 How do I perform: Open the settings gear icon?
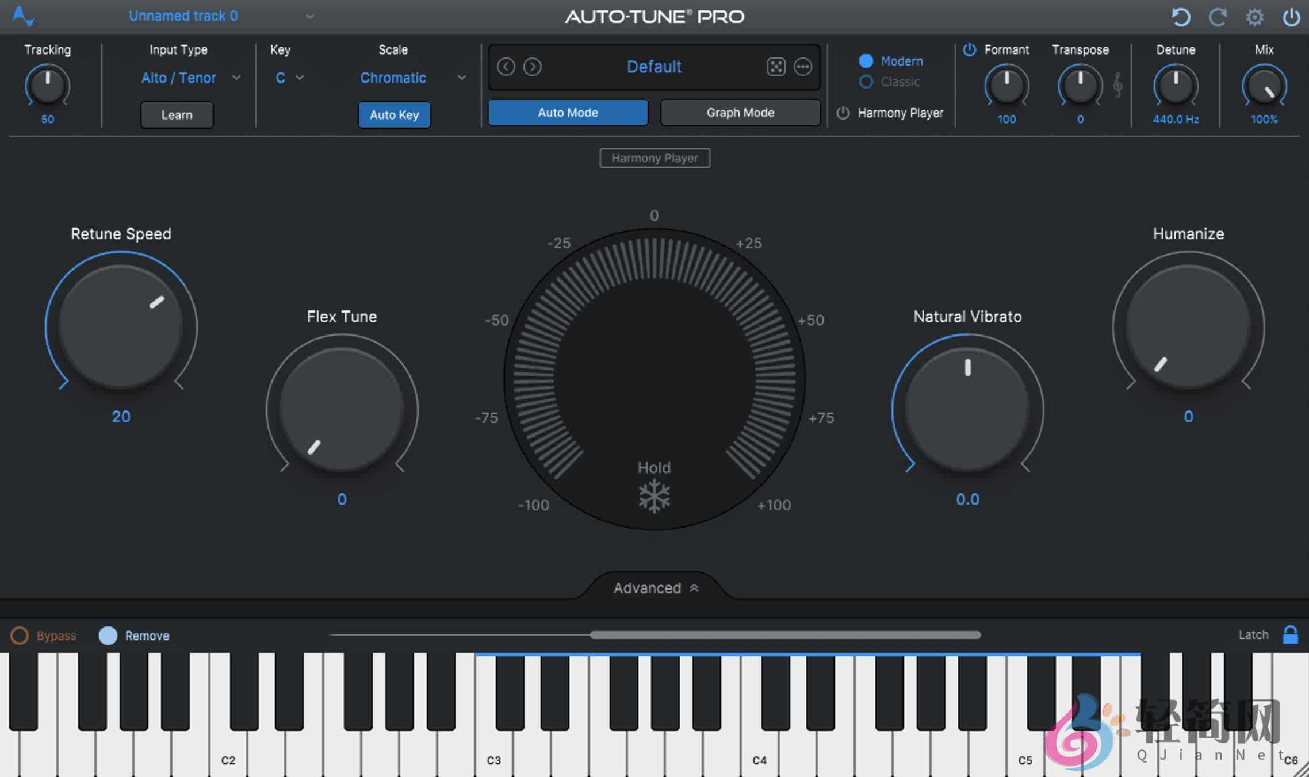(x=1254, y=17)
